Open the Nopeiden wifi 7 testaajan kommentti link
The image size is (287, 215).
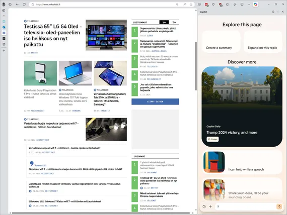coord(76,169)
